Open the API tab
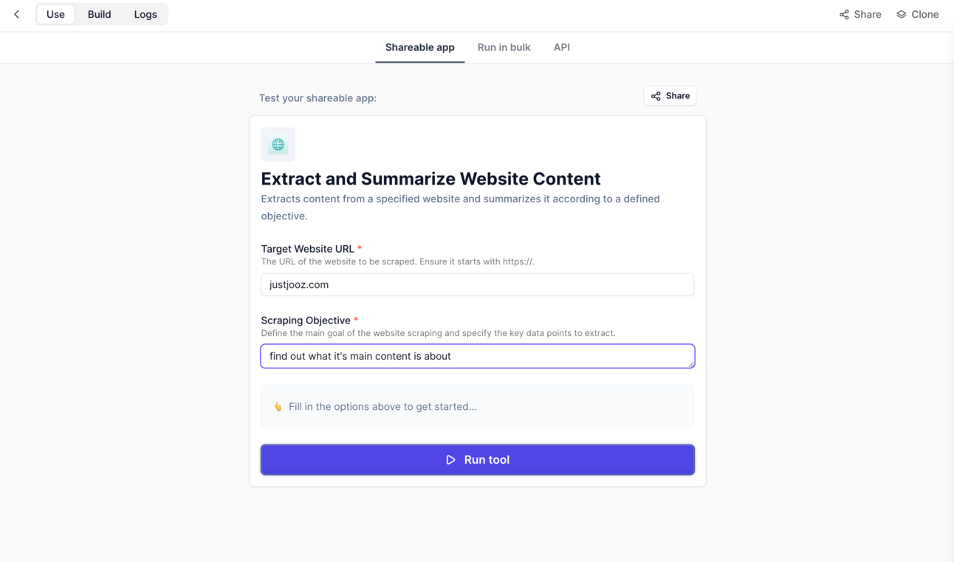Image resolution: width=954 pixels, height=562 pixels. tap(562, 47)
